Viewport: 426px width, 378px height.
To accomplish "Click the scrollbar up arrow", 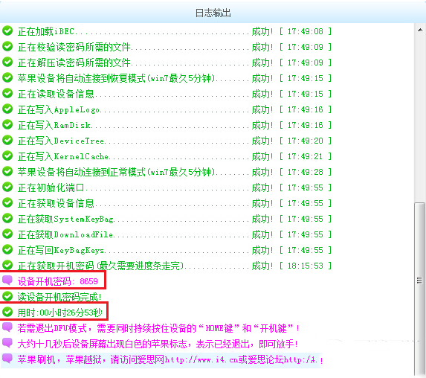I will [420, 30].
